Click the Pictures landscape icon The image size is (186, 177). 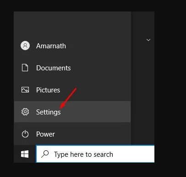(25, 90)
